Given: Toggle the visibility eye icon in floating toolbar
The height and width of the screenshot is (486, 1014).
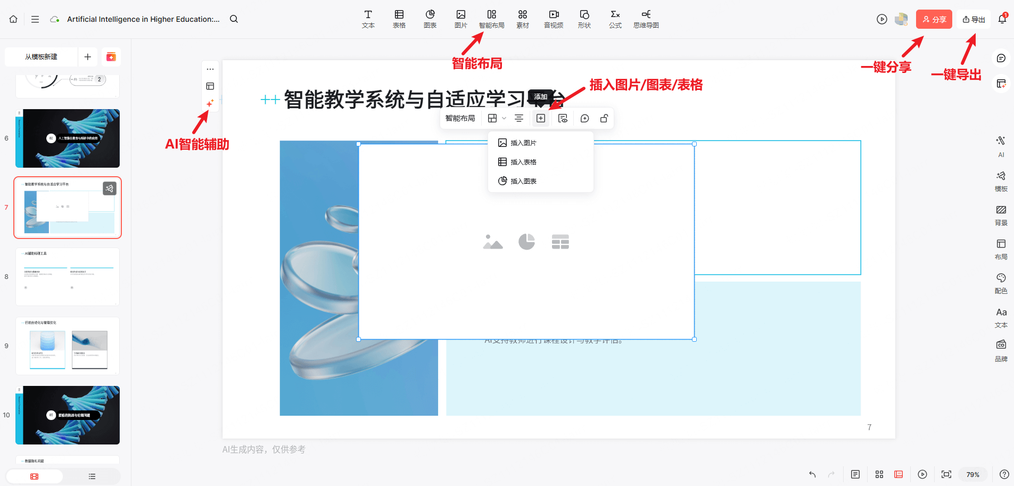Looking at the screenshot, I should [563, 118].
